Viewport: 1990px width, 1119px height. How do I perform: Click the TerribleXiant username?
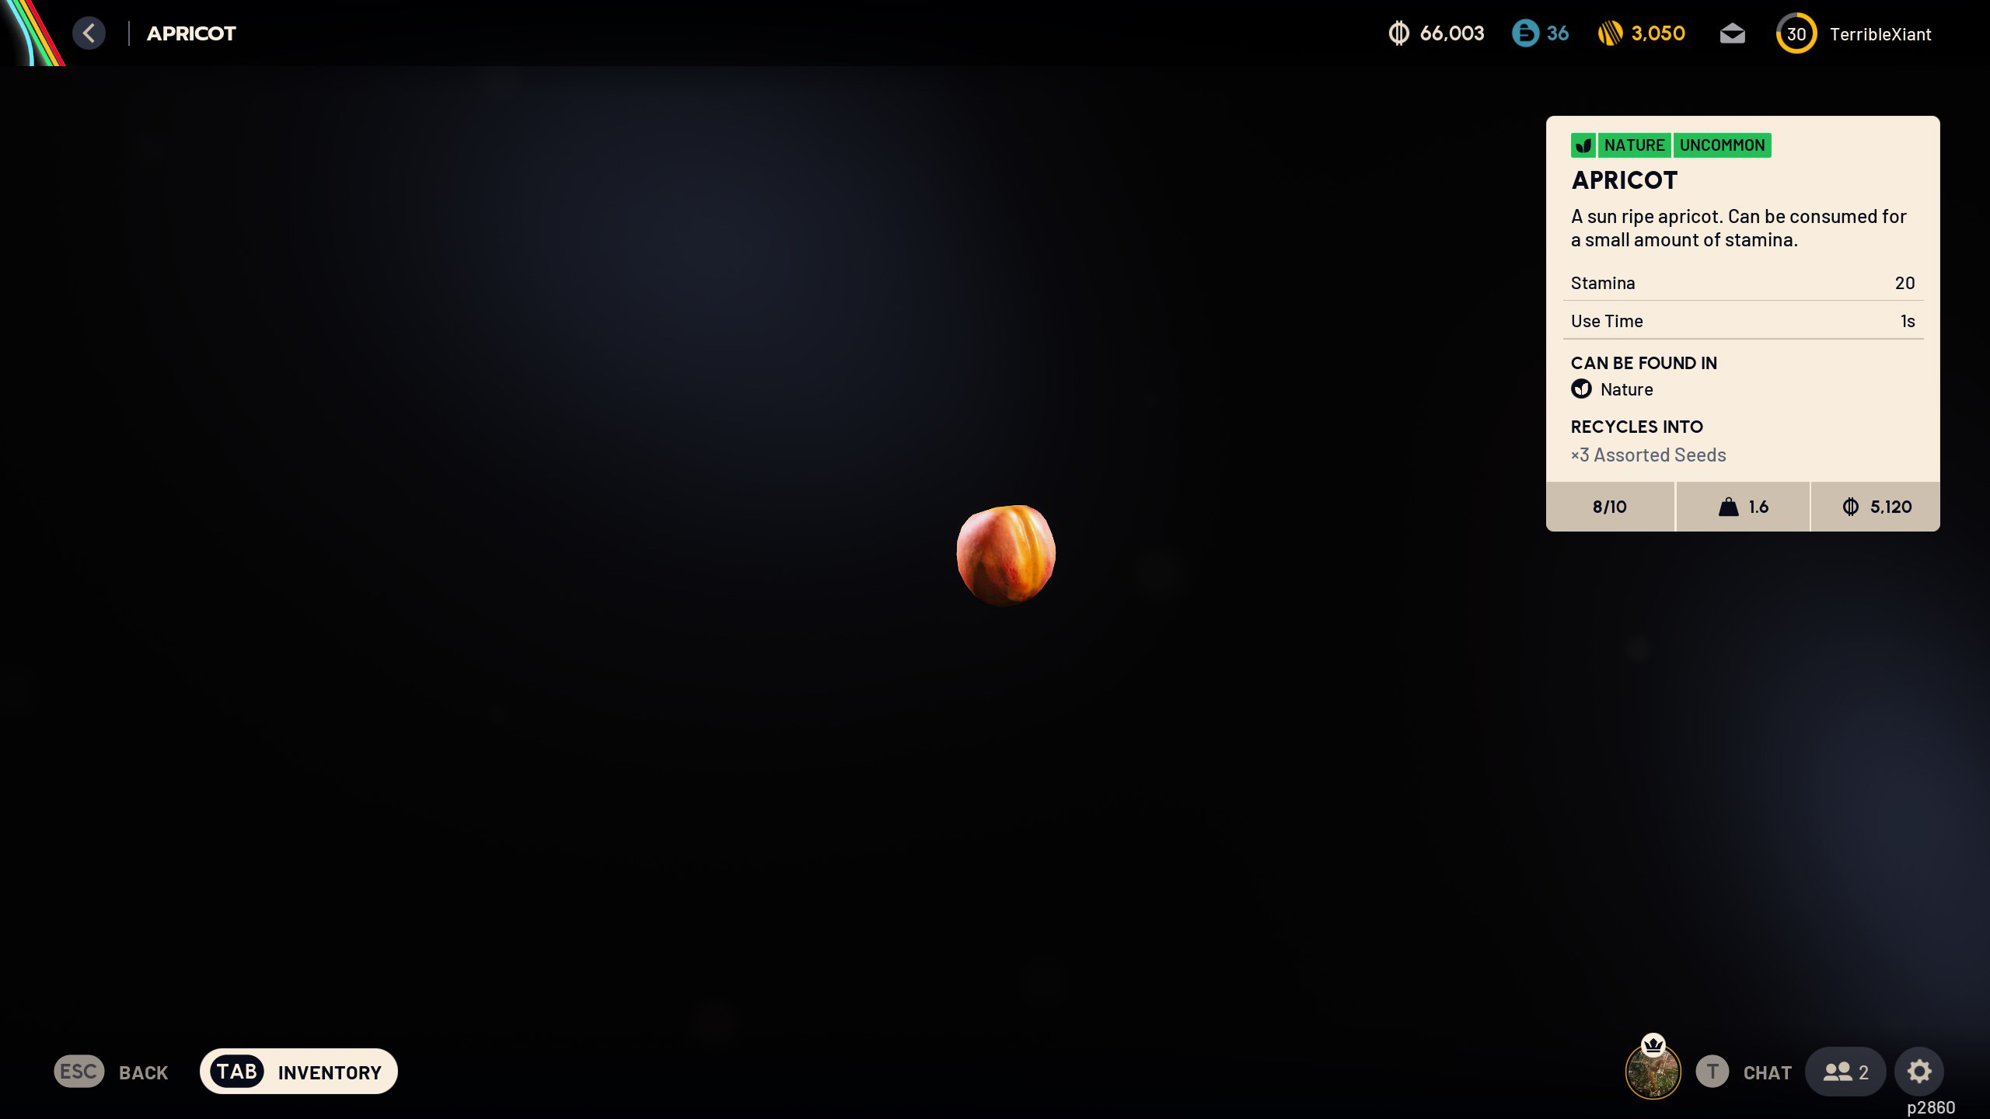[x=1880, y=34]
